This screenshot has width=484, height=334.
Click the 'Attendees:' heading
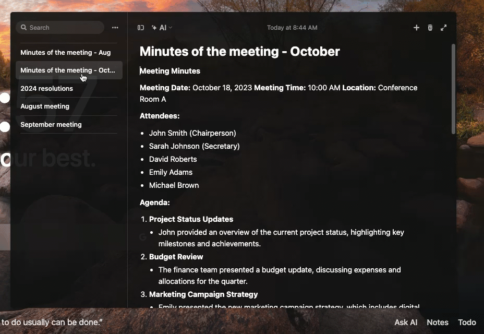click(160, 116)
